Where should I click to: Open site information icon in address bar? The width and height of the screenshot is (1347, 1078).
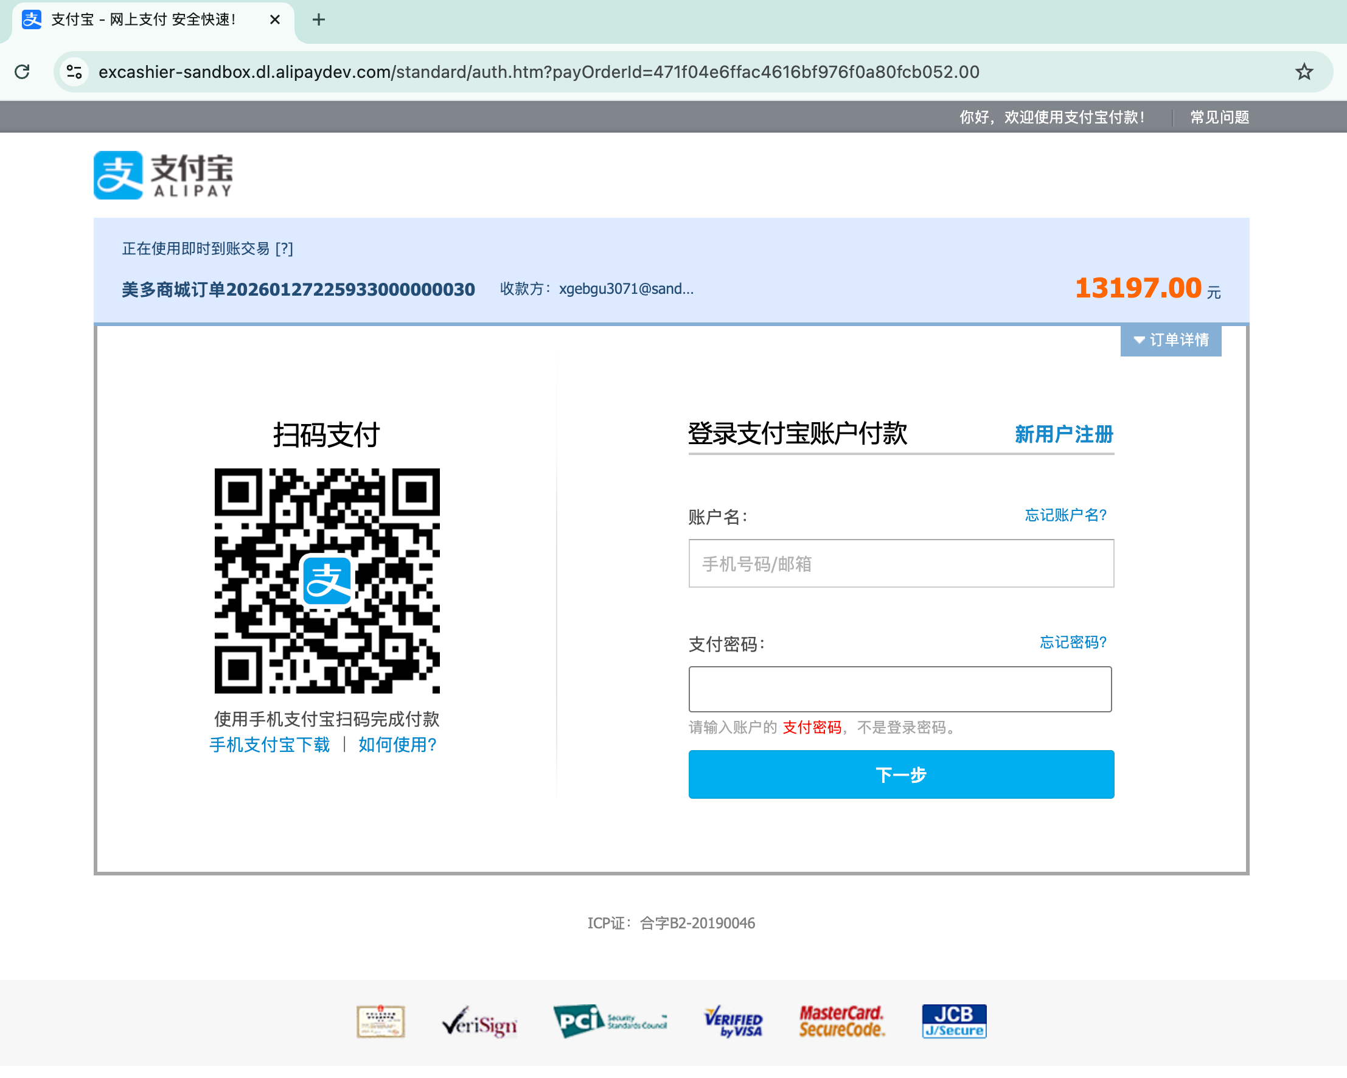coord(74,72)
